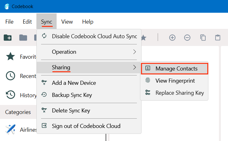228x141 pixels.
Task: Open the Help menu
Action: [x=88, y=22]
